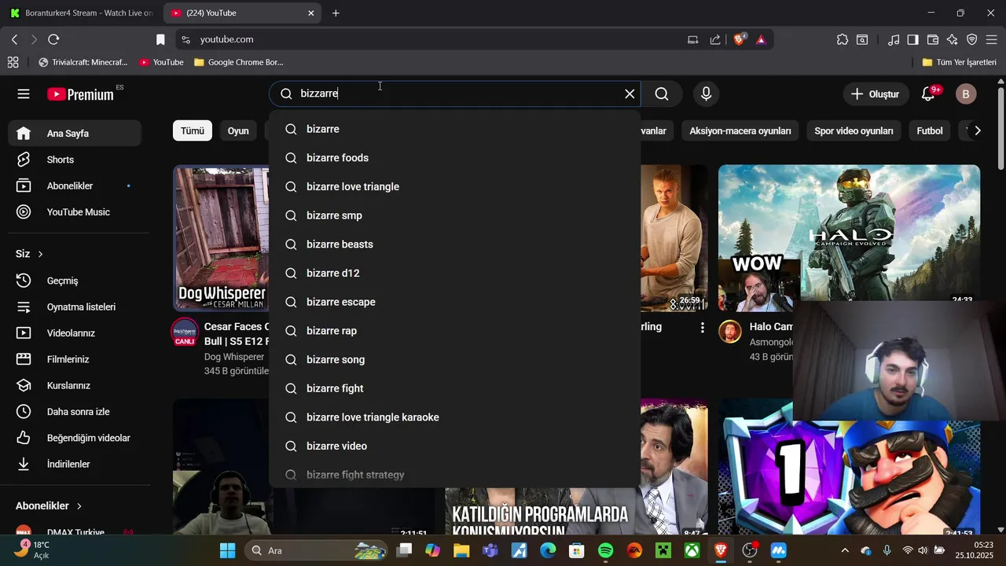Go back in browser history
This screenshot has width=1006, height=566.
pyautogui.click(x=14, y=39)
